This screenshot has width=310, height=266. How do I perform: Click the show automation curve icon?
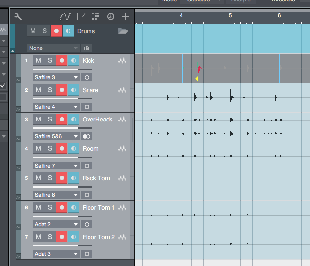[x=65, y=16]
